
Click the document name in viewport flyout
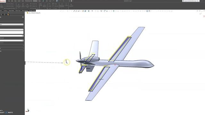tap(35, 13)
